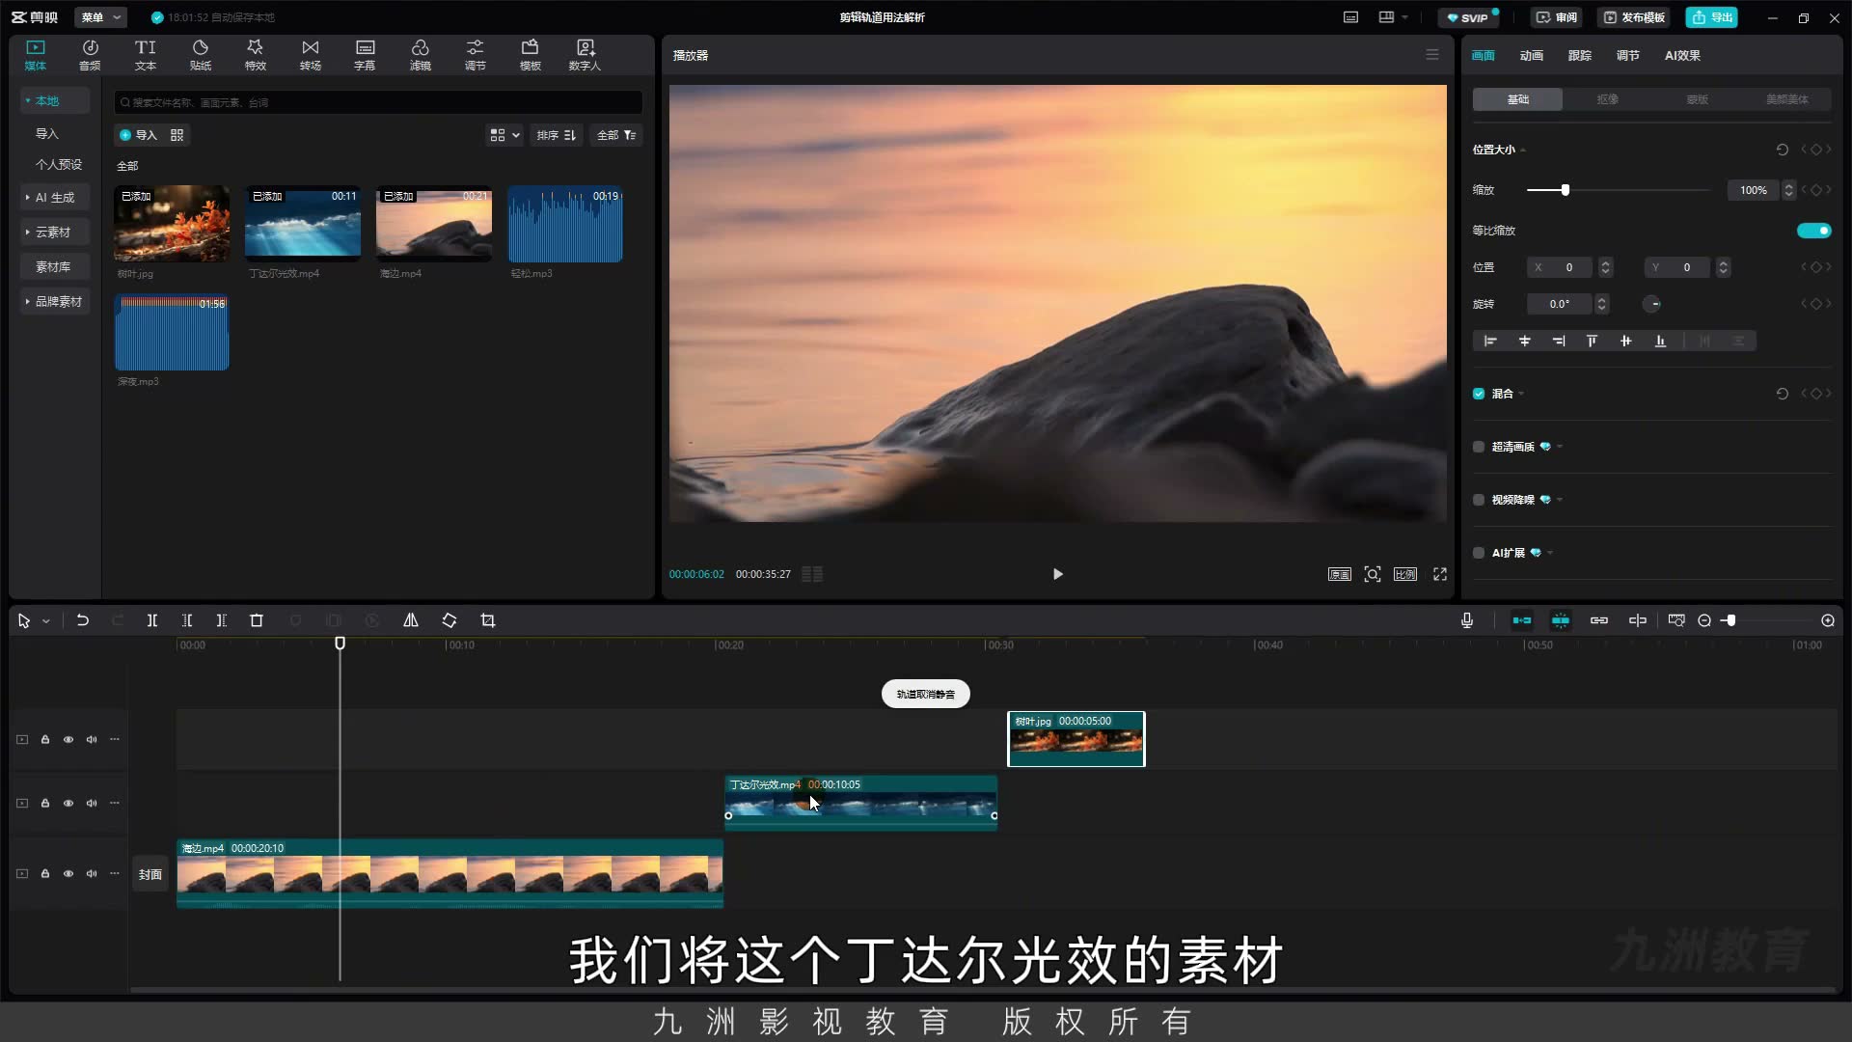Open the 文本 text panel
Viewport: 1852px width, 1042px height.
click(146, 55)
